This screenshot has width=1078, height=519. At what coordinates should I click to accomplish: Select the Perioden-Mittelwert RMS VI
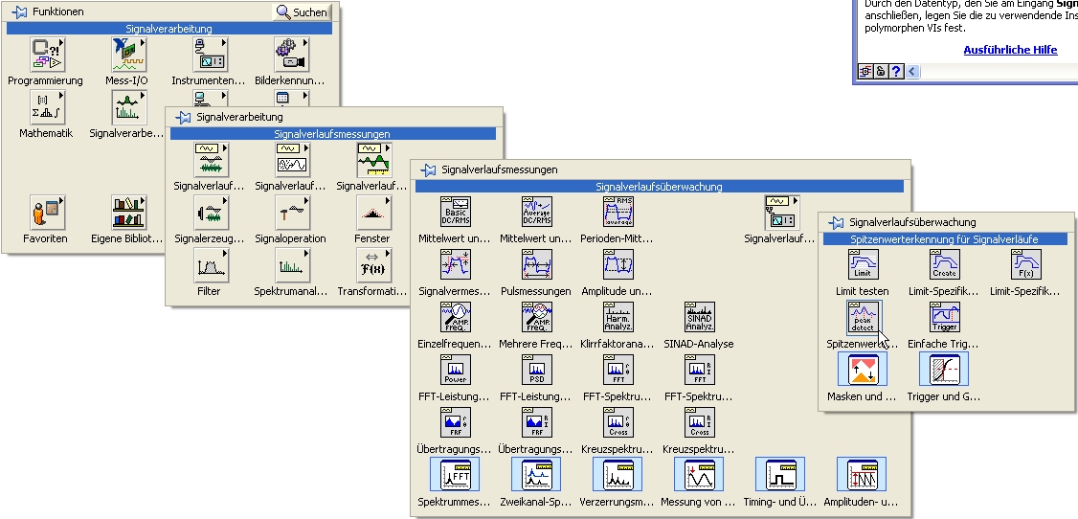pos(618,212)
